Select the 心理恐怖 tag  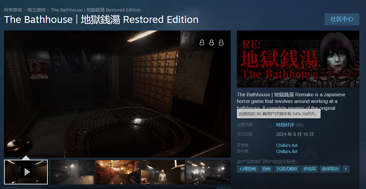coord(248,169)
